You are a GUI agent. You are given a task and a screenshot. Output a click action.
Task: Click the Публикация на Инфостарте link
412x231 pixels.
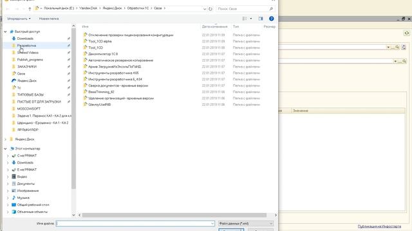click(379, 227)
